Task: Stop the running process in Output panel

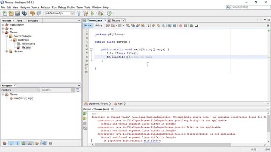Action: pos(85,123)
